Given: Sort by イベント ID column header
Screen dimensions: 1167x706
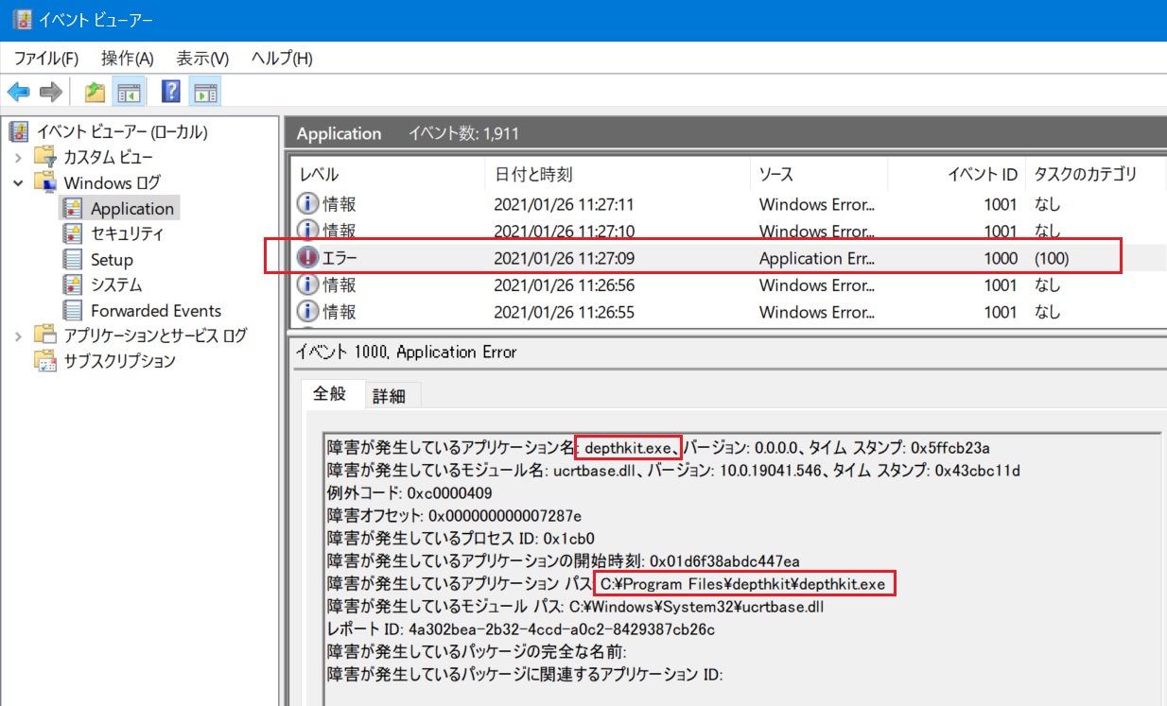Looking at the screenshot, I should 983,175.
